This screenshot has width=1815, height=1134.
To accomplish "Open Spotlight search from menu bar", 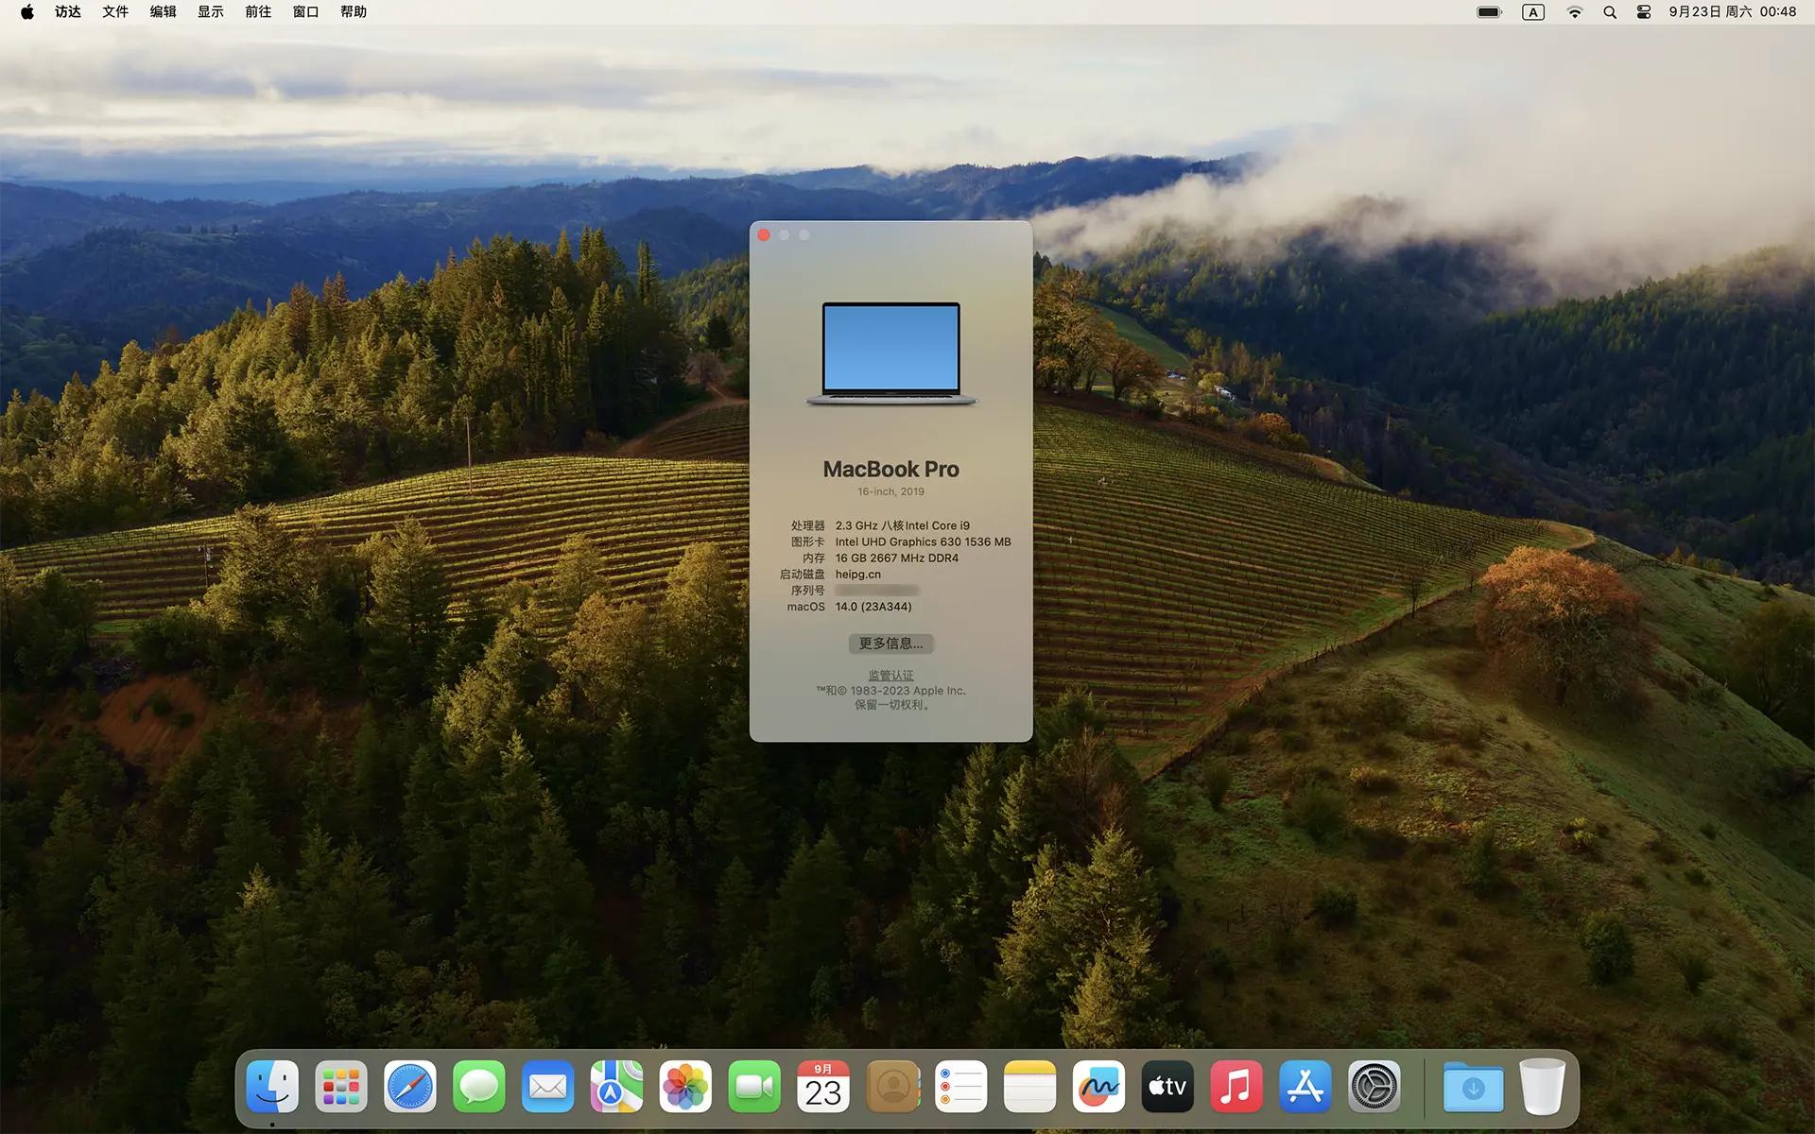I will coord(1610,11).
